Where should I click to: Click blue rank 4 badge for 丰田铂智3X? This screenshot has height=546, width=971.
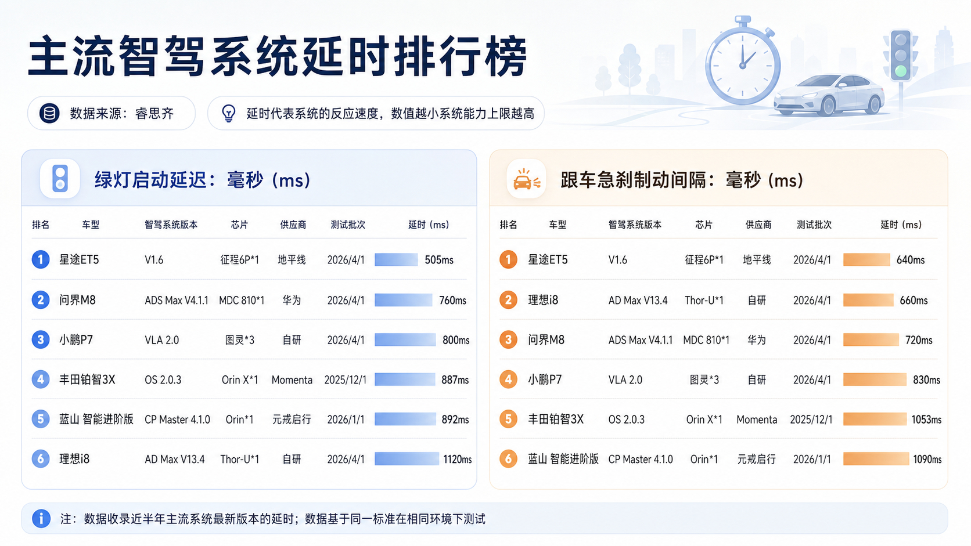41,379
